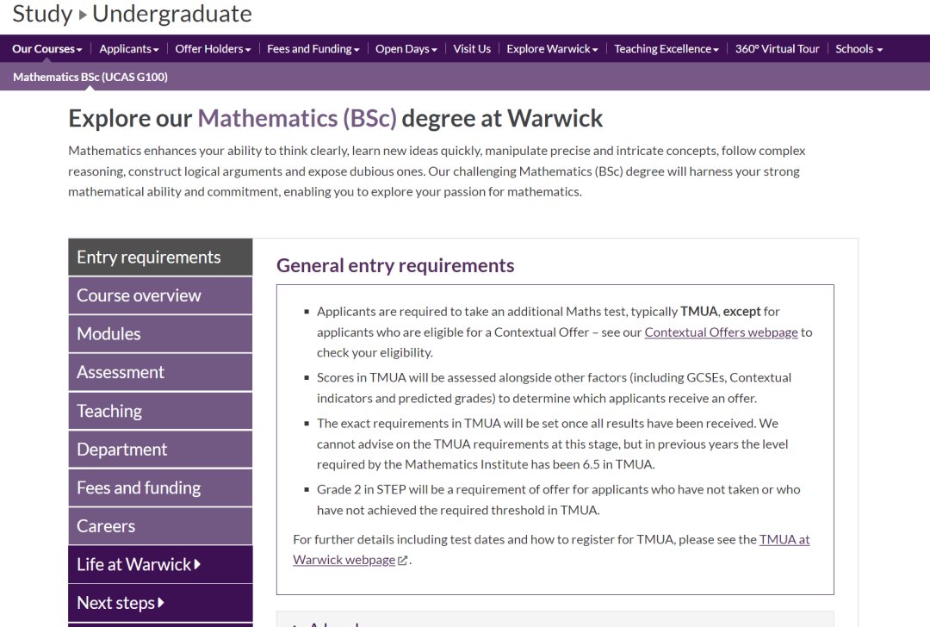Open the Contextual Offers webpage link

[722, 332]
